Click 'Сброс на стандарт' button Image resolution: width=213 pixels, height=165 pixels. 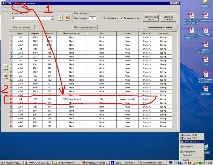21,27
